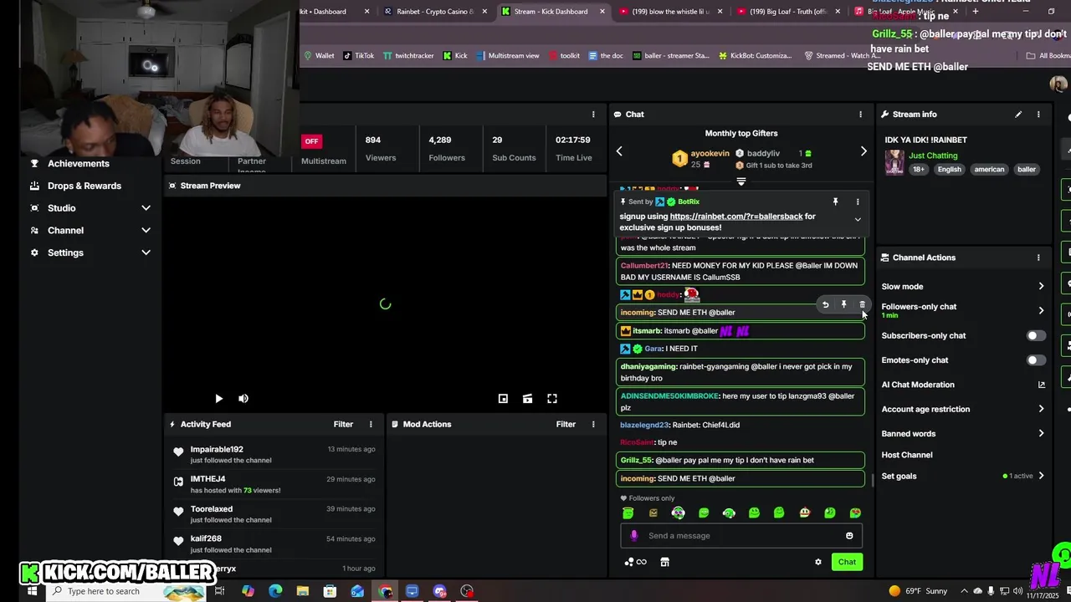
Task: Open twitchtracker bookmark
Action: point(408,56)
